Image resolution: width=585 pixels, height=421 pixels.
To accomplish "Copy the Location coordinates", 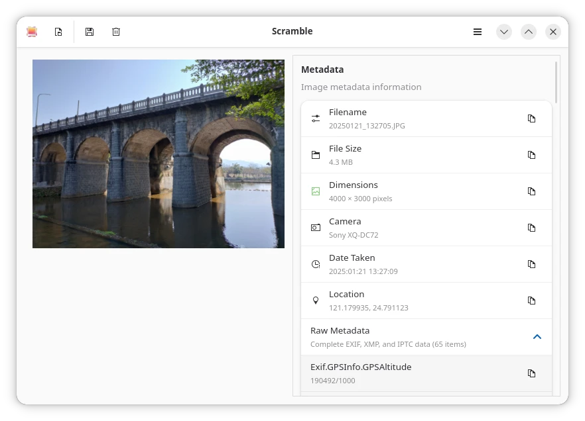I will pyautogui.click(x=531, y=301).
